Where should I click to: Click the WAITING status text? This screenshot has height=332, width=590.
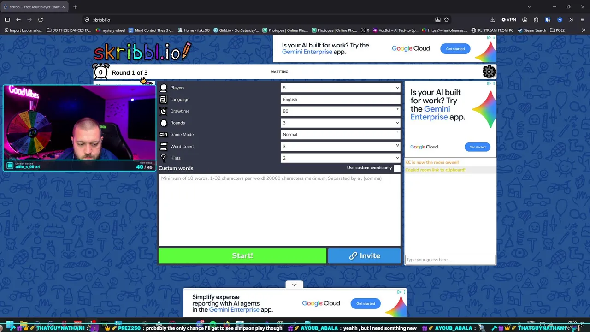pyautogui.click(x=280, y=72)
